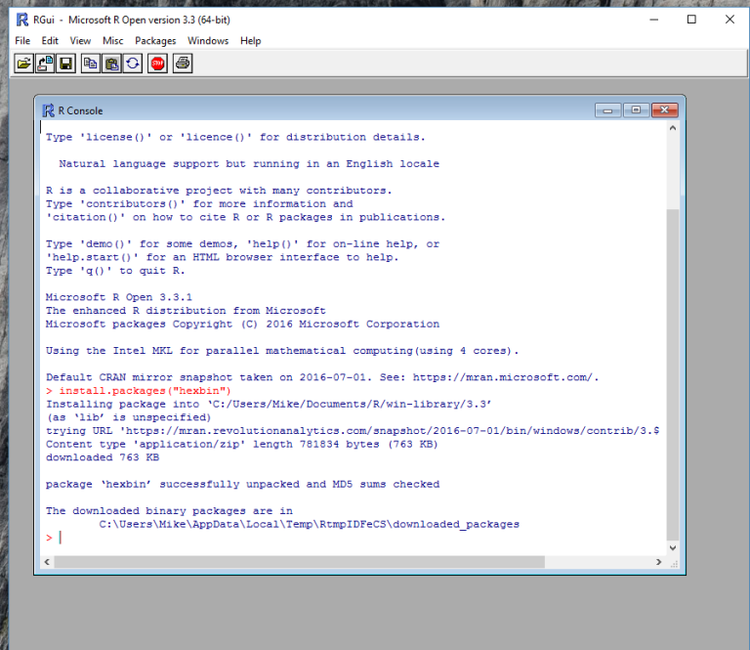750x650 pixels.
Task: Click the Save workspace floppy disk icon
Action: coord(65,64)
